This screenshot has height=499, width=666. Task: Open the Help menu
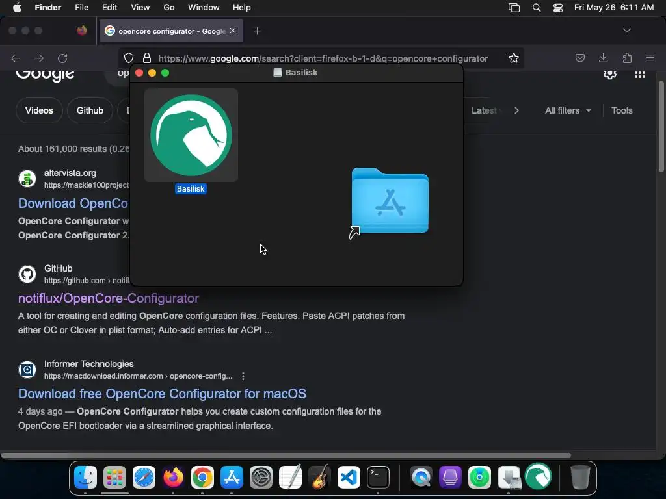pos(242,8)
